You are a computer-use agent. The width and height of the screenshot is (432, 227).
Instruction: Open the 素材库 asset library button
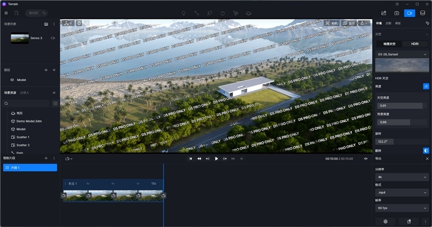[36, 13]
